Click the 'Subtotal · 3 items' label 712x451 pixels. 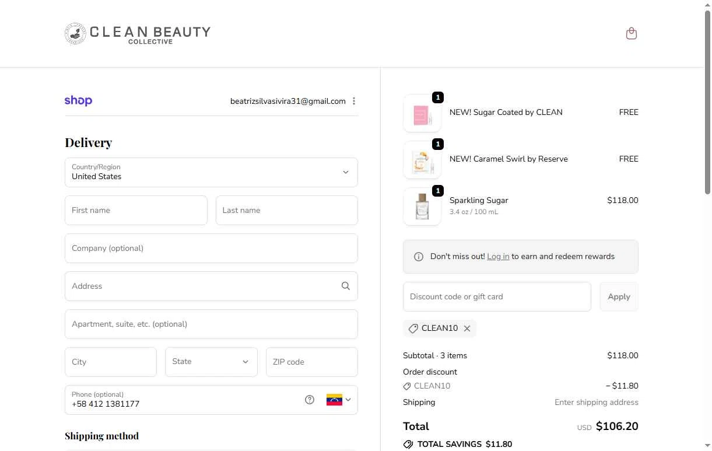pyautogui.click(x=435, y=355)
